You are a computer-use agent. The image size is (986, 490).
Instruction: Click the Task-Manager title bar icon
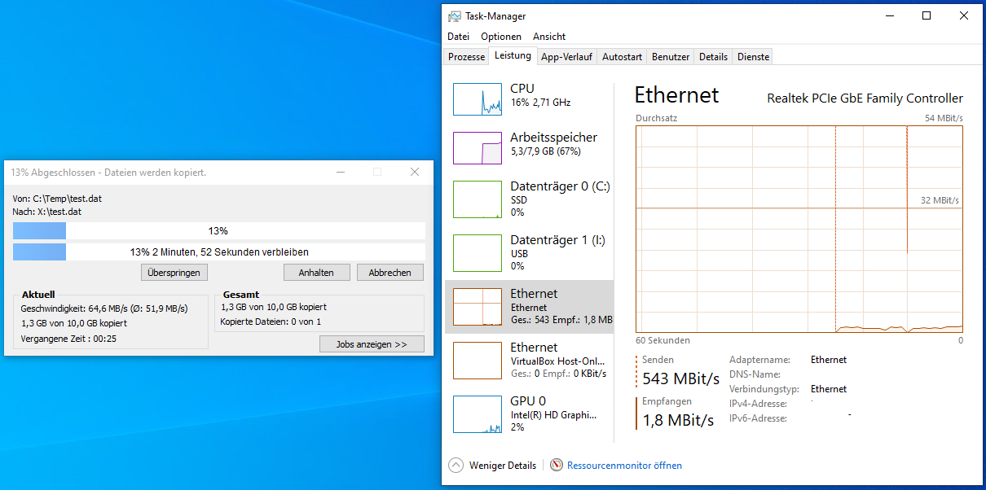(x=454, y=16)
